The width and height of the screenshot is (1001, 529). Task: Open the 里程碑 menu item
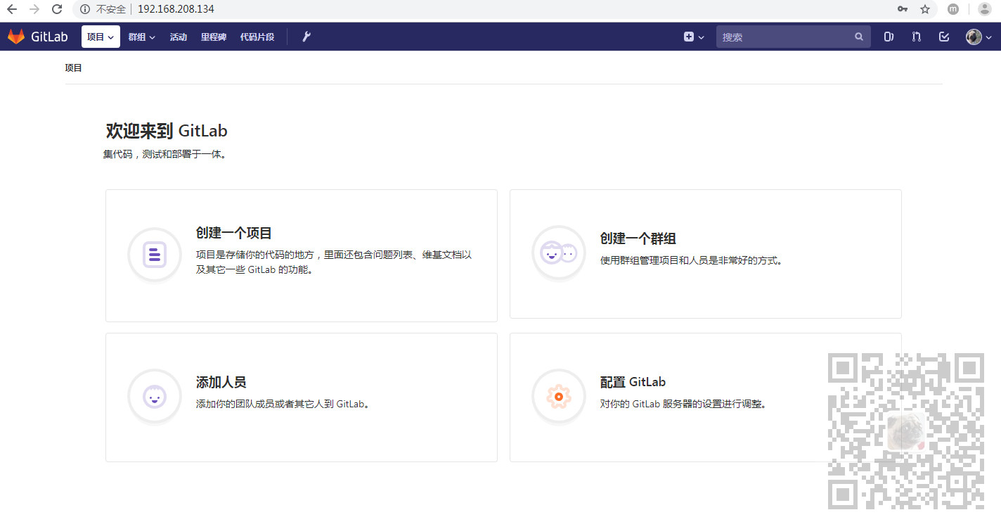tap(214, 37)
